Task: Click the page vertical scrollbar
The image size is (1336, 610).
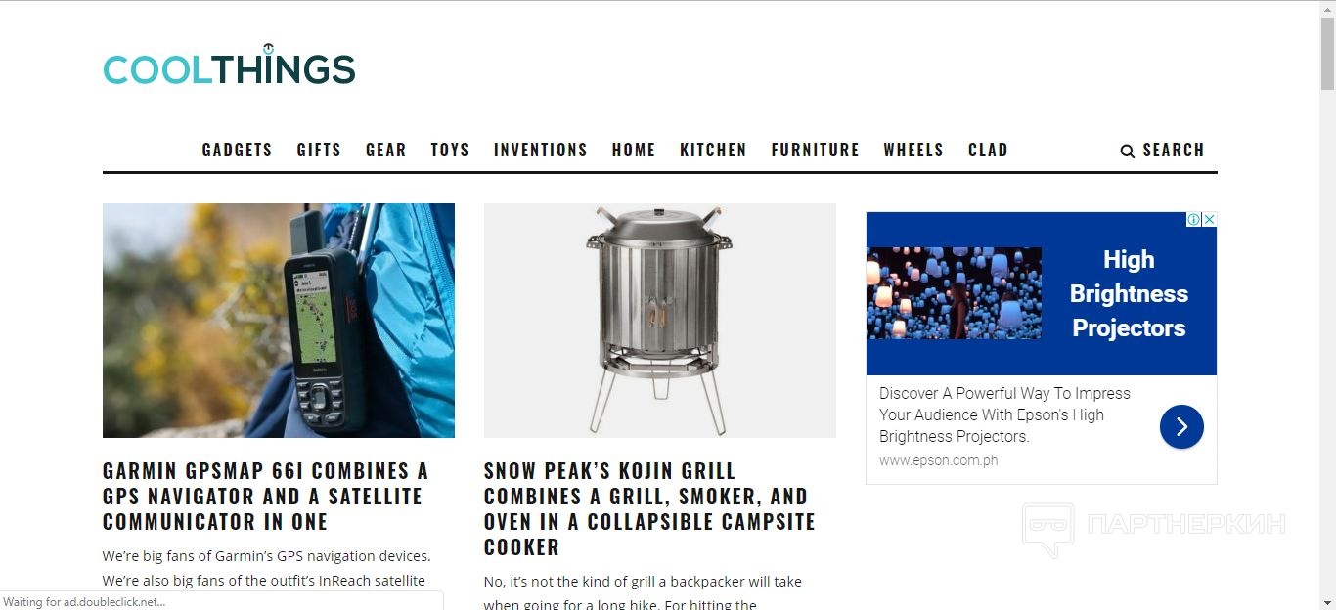Action: (1327, 305)
